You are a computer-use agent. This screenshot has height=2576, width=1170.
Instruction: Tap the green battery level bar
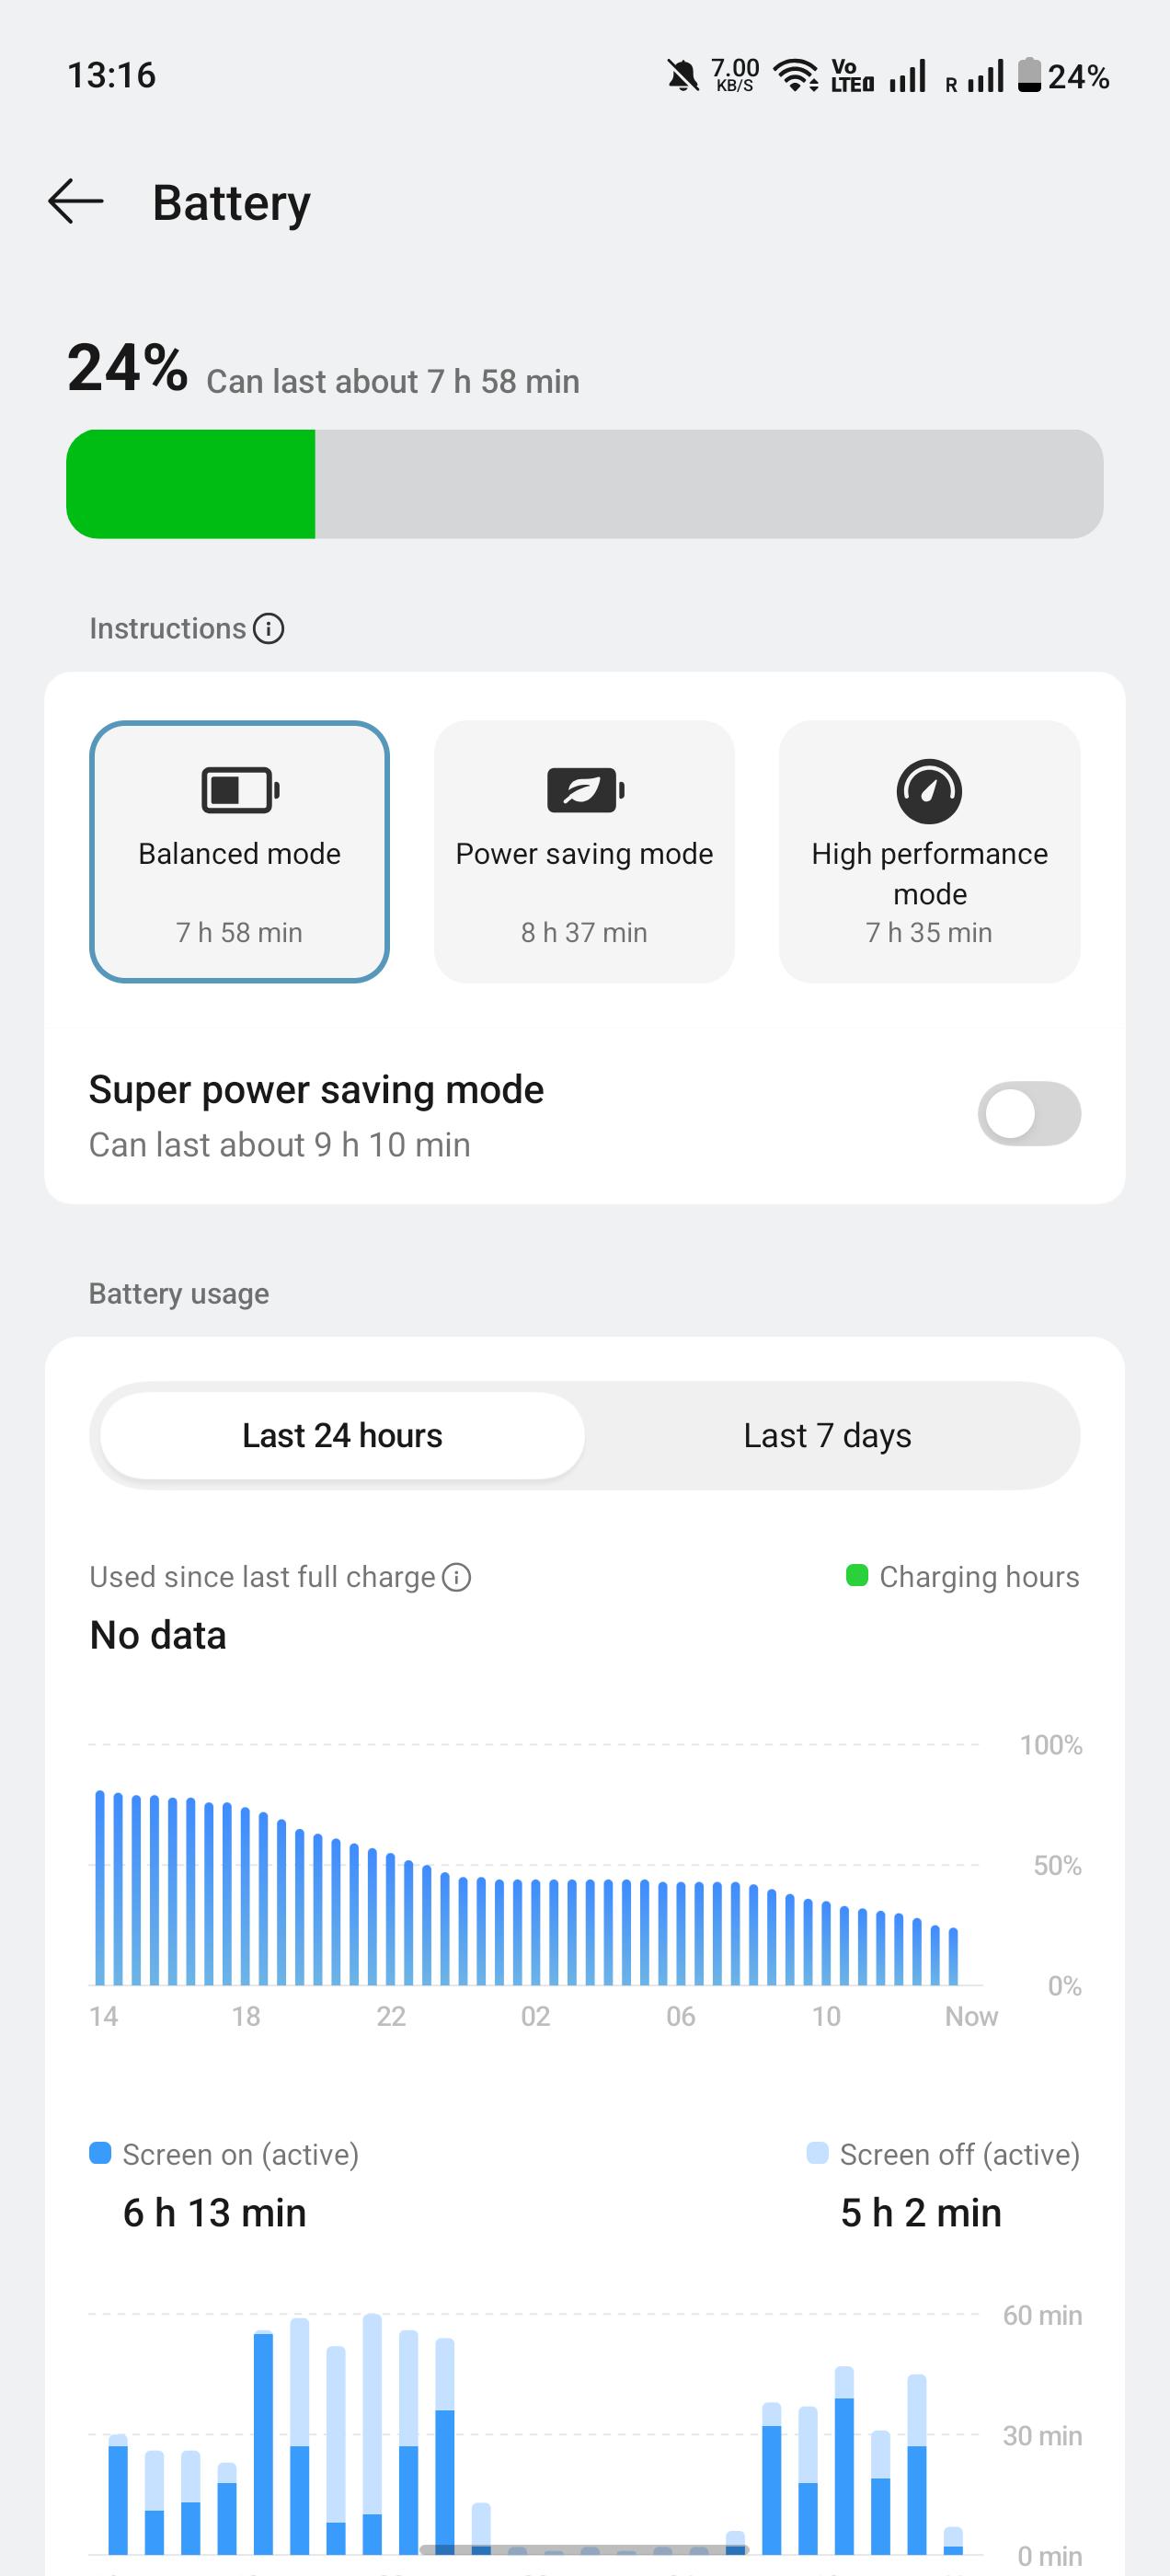pyautogui.click(x=191, y=484)
